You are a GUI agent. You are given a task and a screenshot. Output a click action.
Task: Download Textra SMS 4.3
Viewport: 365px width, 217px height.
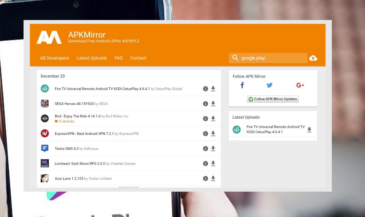click(213, 149)
